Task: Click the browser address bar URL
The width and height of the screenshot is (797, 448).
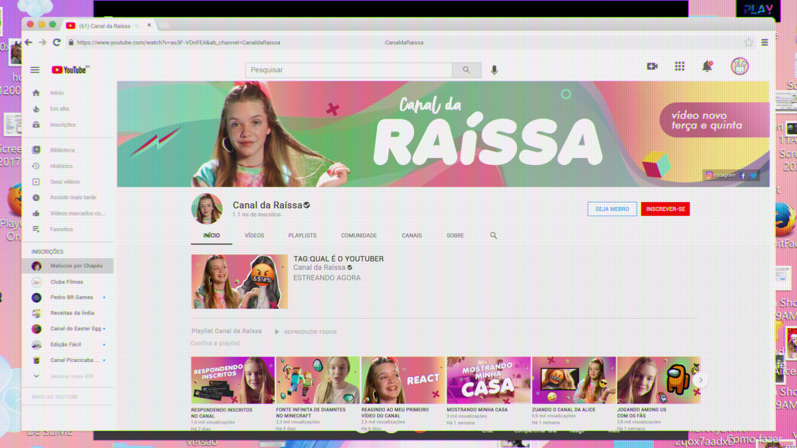Action: click(178, 42)
